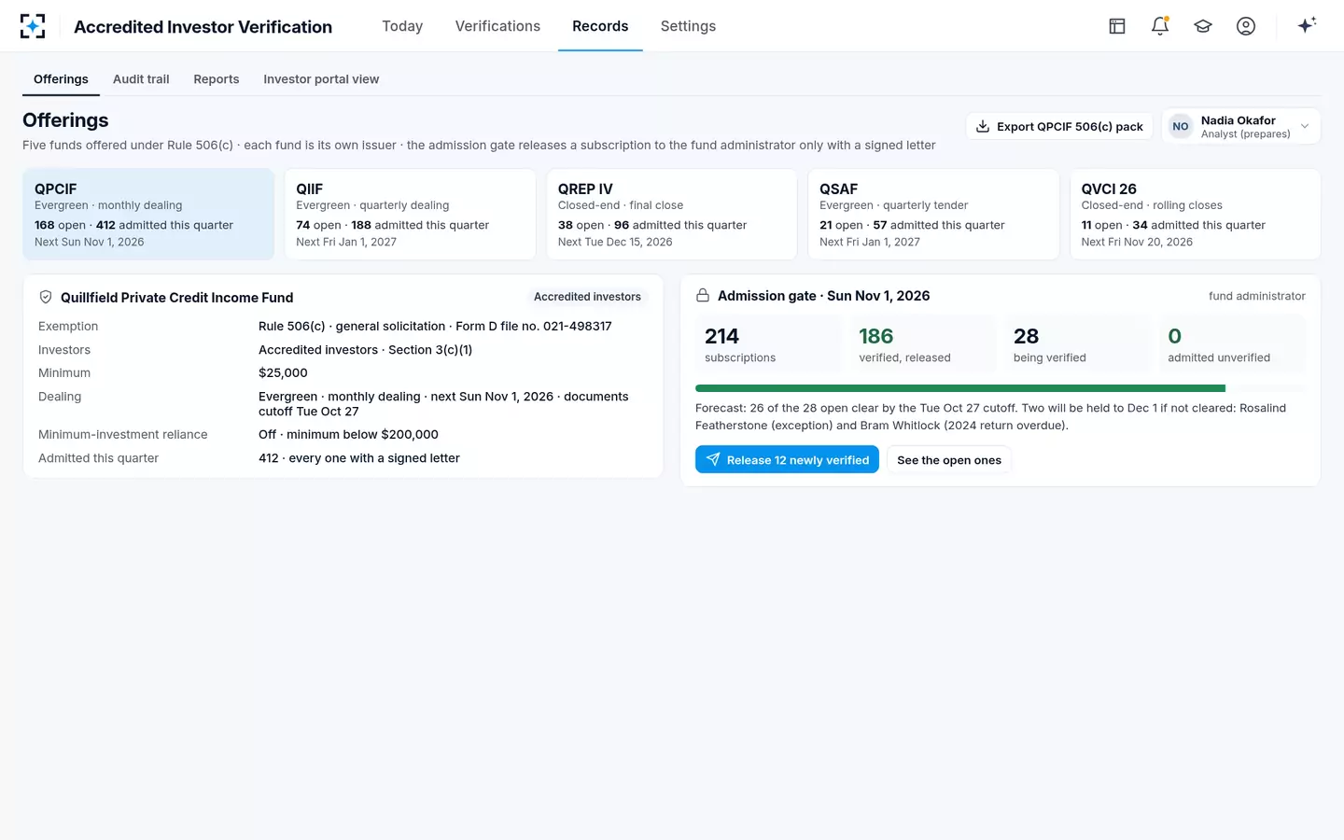Viewport: 1344px width, 840px height.
Task: Open the graduation cap learning icon
Action: coord(1203,26)
